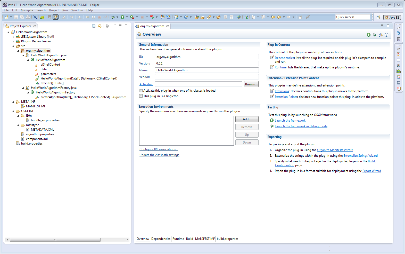The image size is (405, 254).
Task: Switch to the Runtime tab
Action: click(178, 239)
